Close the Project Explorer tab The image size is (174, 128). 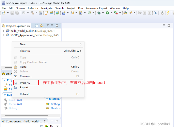coord(29,26)
